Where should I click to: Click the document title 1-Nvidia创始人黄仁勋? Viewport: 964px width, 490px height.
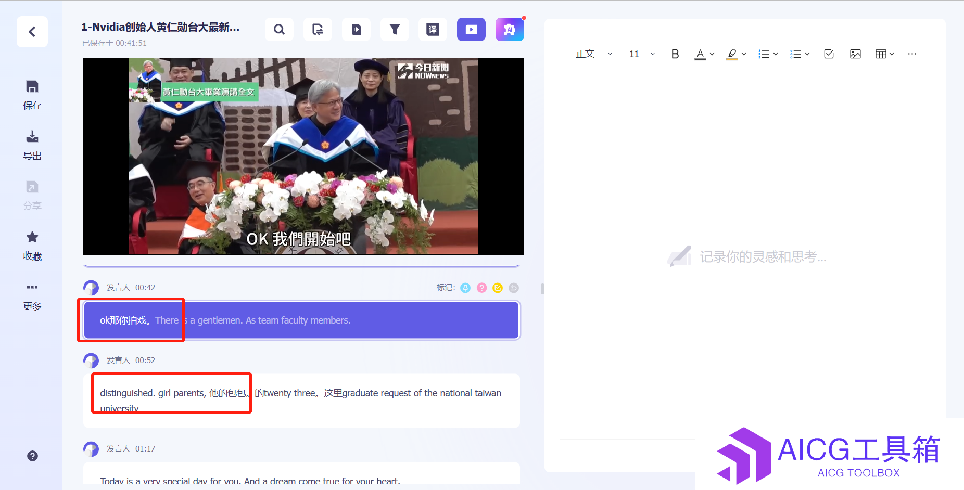pos(160,28)
